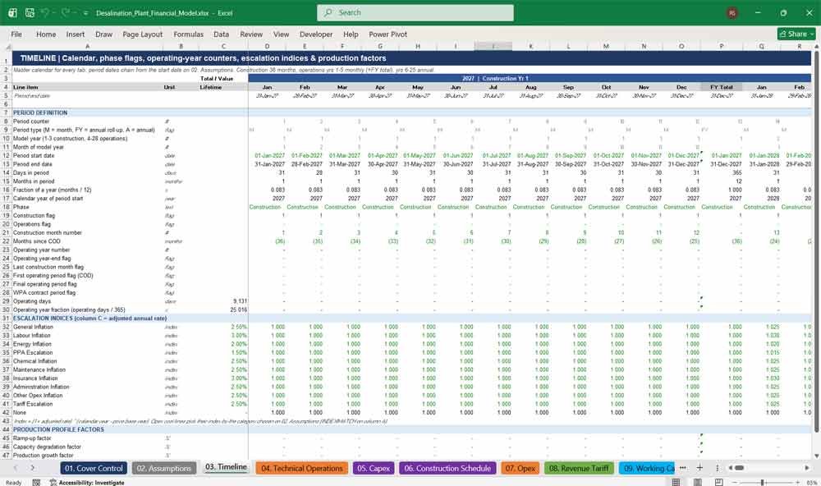
Task: Switch to Normal view icon
Action: click(x=676, y=483)
